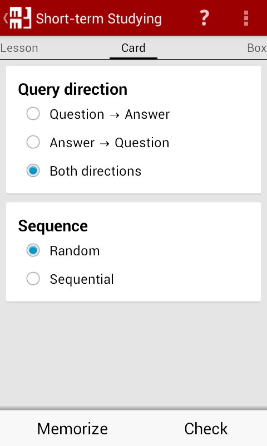The image size is (267, 446).
Task: Select the Random sequence radio button
Action: coord(33,250)
